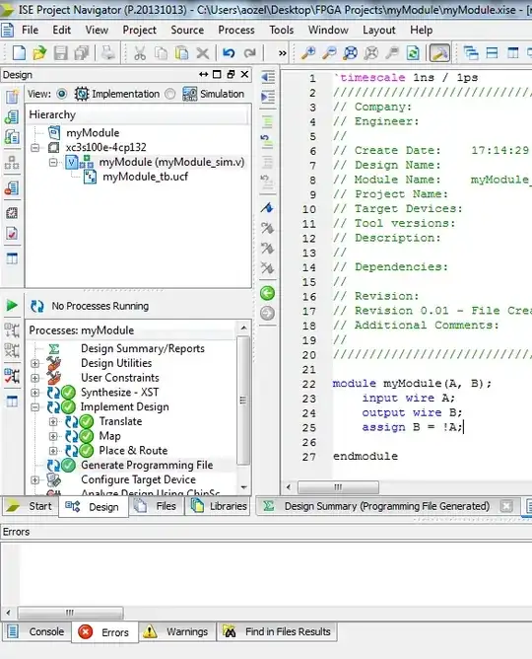Click the Zoom In magnifier icon
532x659 pixels.
308,53
